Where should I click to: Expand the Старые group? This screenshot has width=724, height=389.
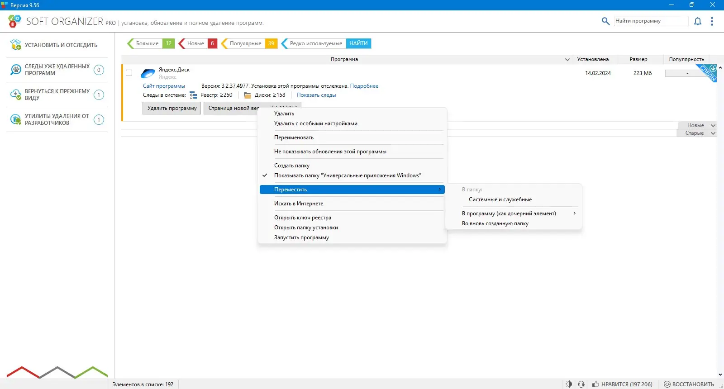[x=713, y=133]
